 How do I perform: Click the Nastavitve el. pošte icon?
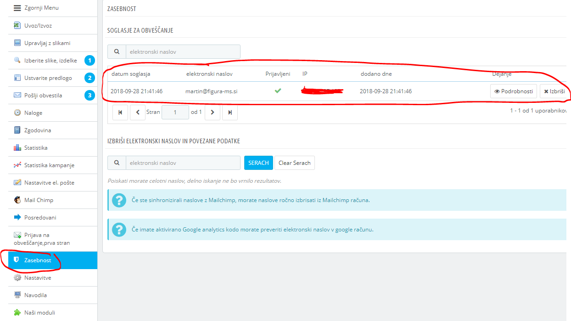click(17, 182)
